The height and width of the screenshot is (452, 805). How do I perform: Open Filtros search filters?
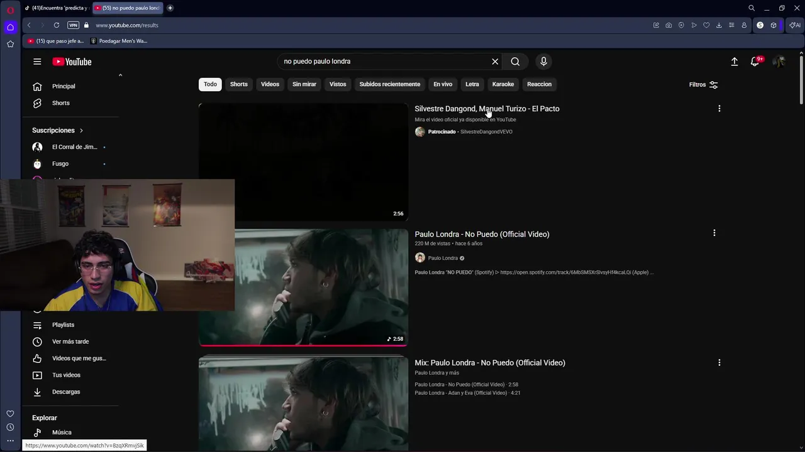(703, 85)
